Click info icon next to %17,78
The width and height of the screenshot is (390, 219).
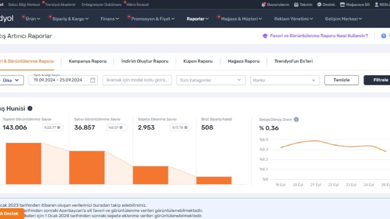coord(186,128)
